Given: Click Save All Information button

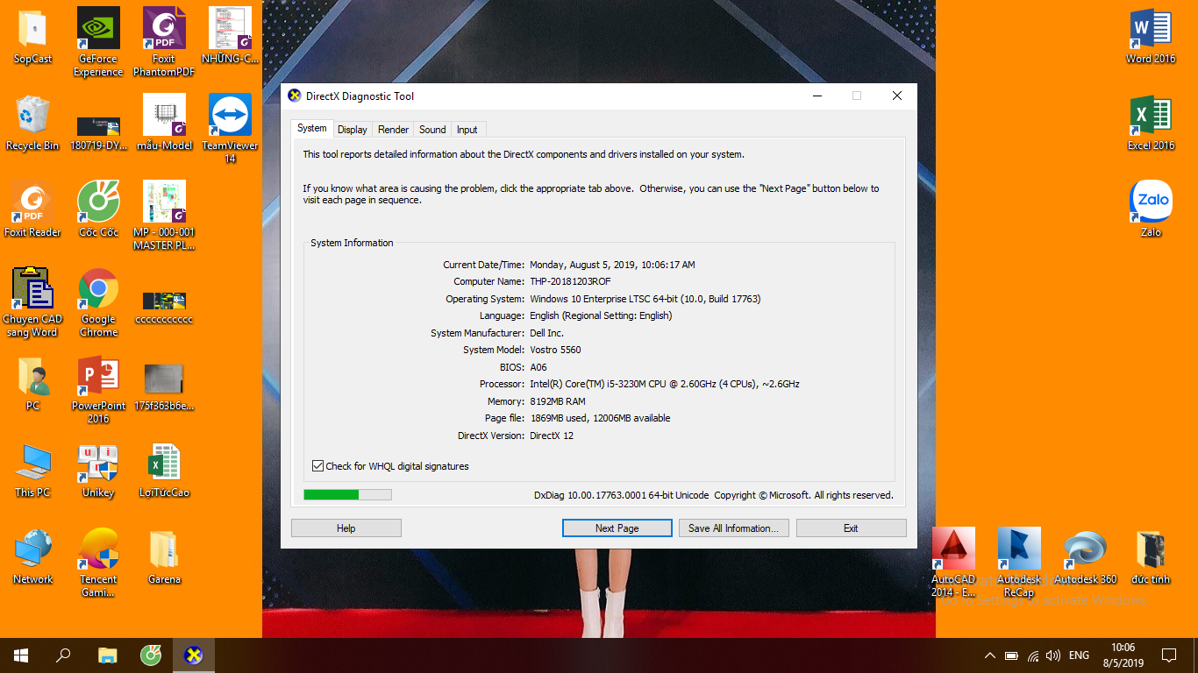Looking at the screenshot, I should click(733, 528).
